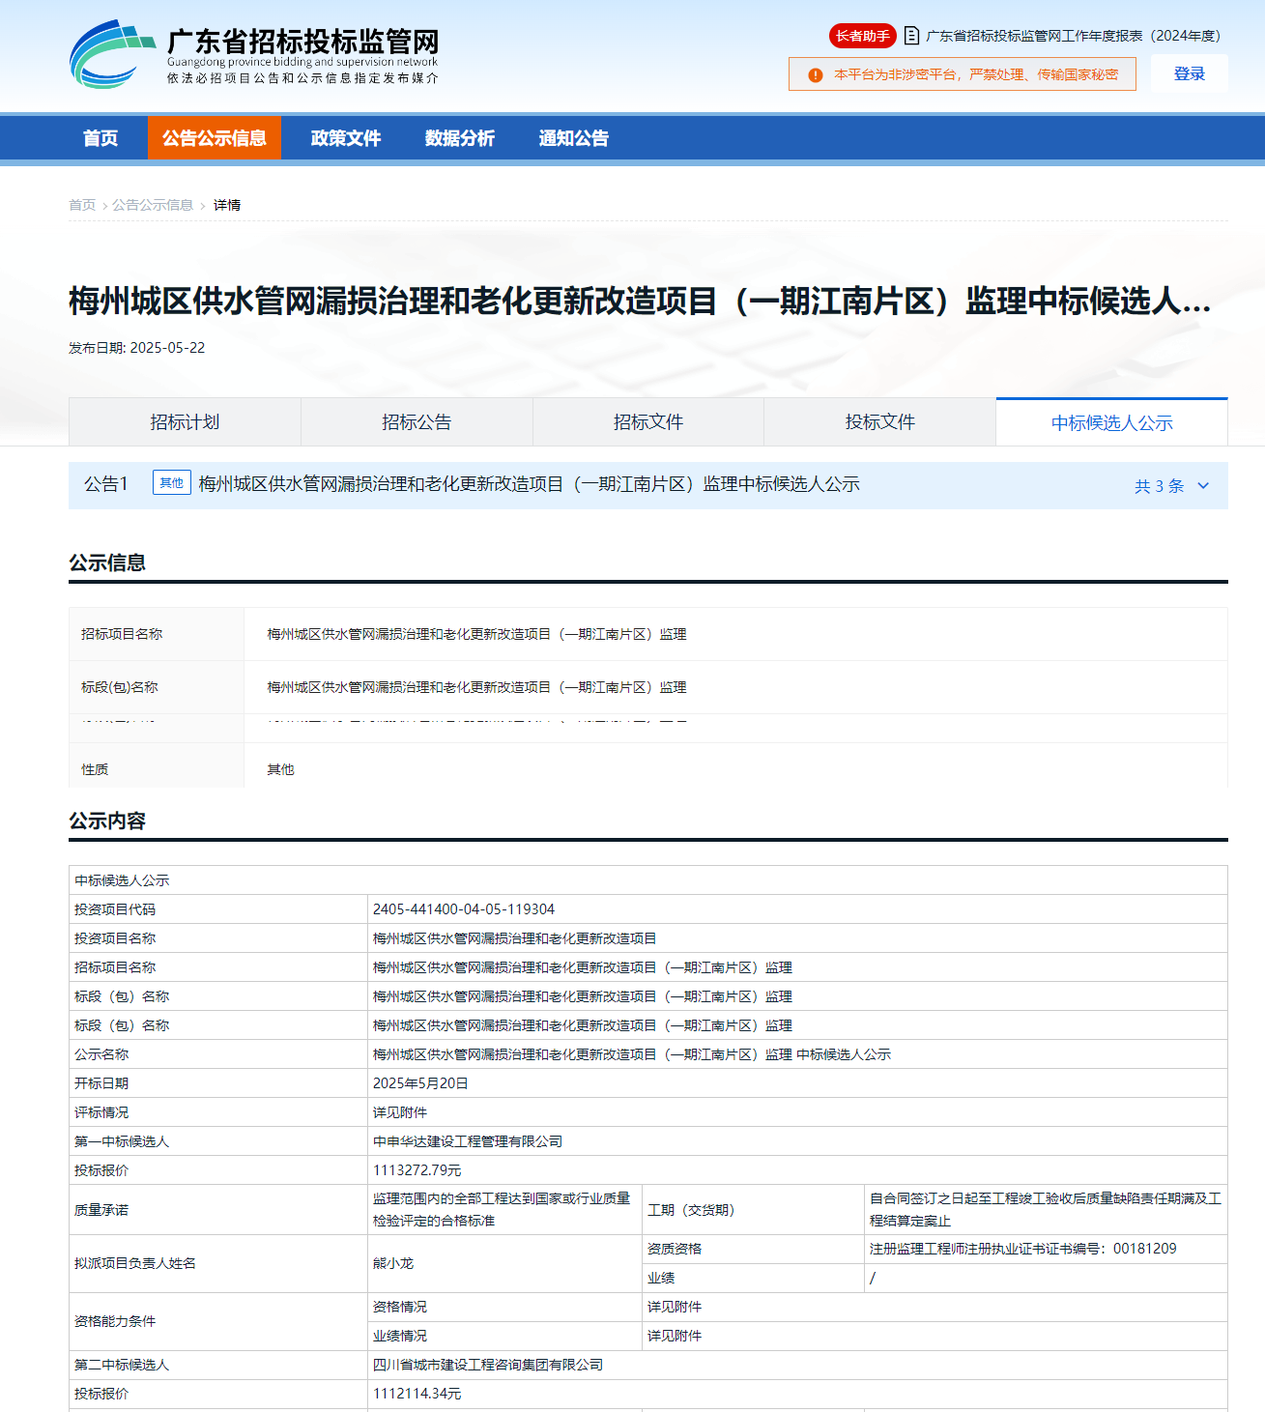Image resolution: width=1265 pixels, height=1412 pixels.
Task: Click the 公告公示信息 breadcrumb link
Action: click(153, 205)
